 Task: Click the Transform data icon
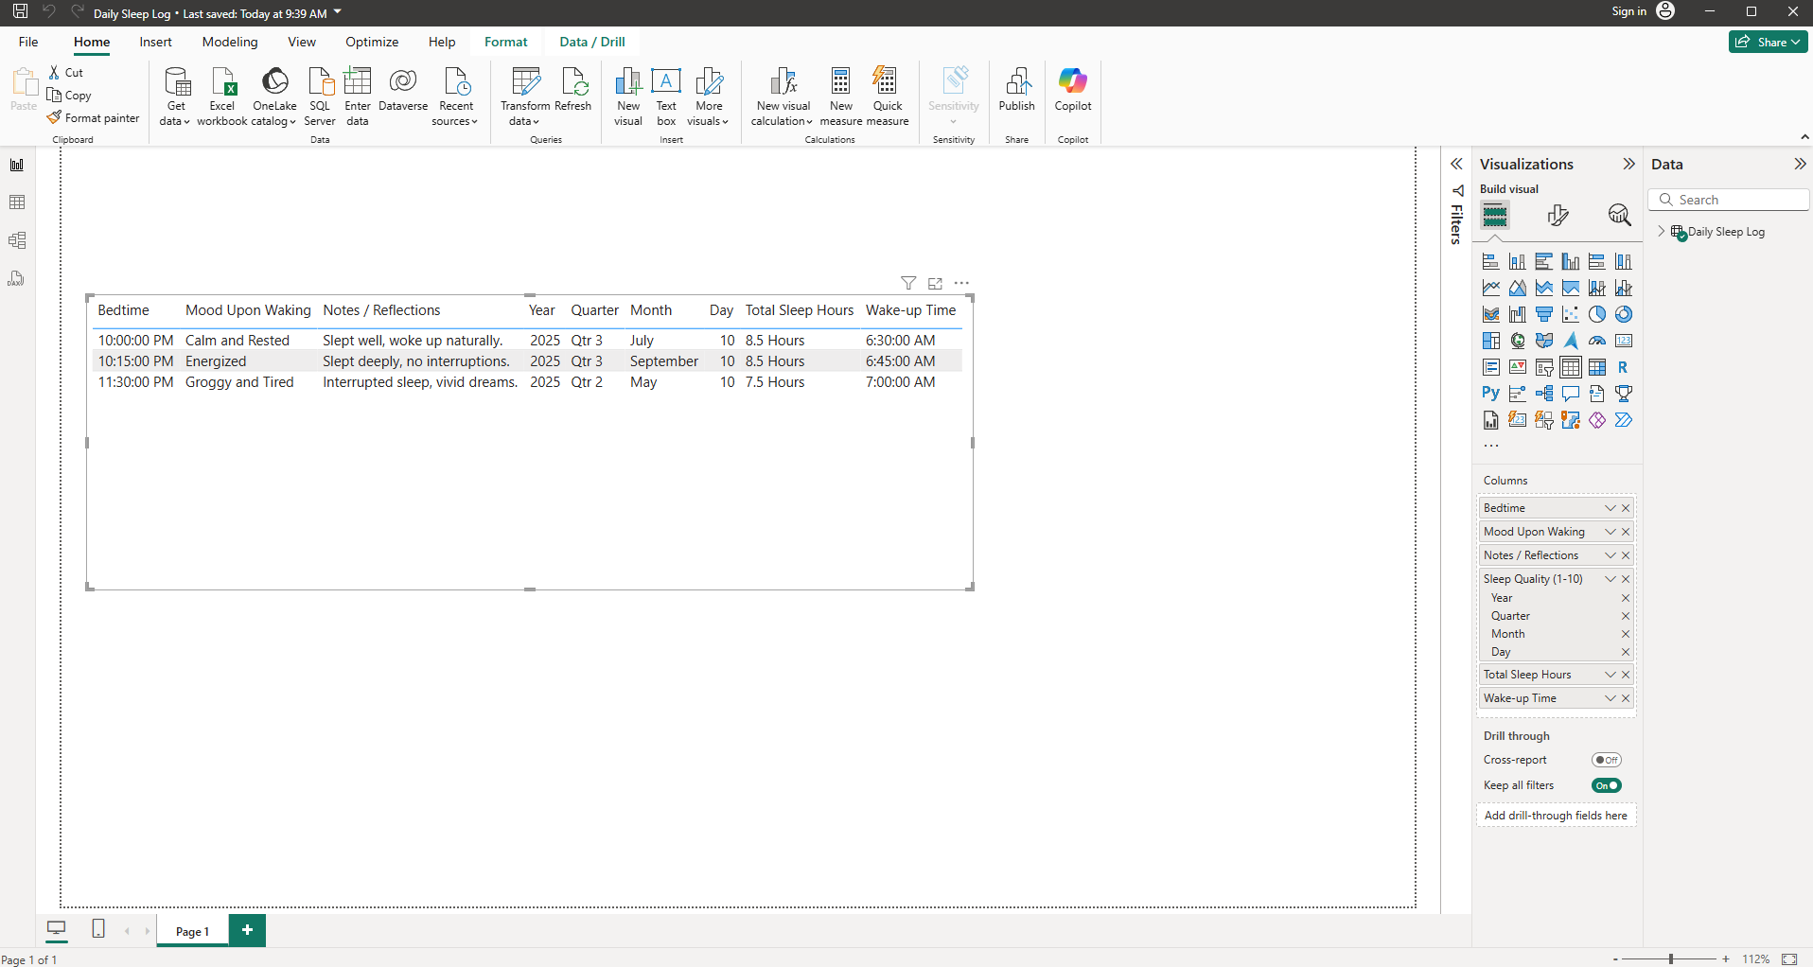(524, 82)
